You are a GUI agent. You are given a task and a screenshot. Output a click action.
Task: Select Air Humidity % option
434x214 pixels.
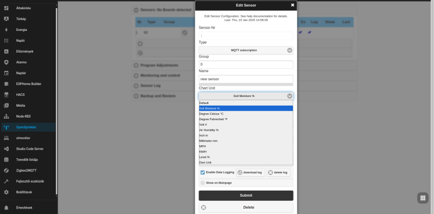(246, 130)
